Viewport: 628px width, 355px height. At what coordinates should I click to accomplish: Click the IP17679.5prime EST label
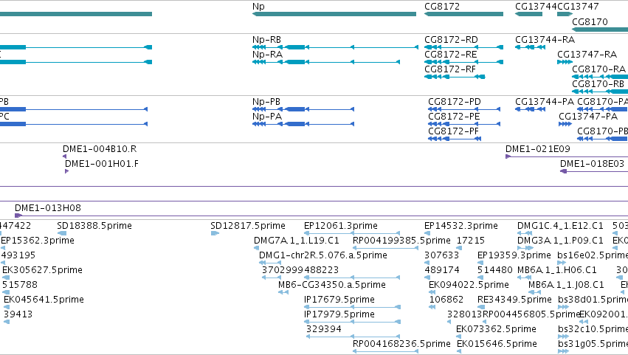click(339, 300)
